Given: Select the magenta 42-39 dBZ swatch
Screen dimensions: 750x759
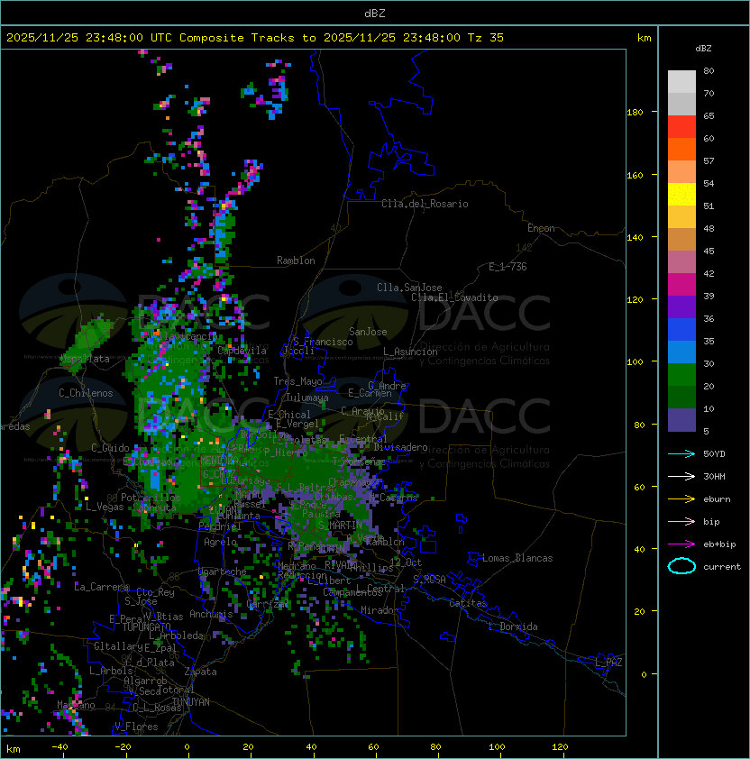Looking at the screenshot, I should pos(681,285).
